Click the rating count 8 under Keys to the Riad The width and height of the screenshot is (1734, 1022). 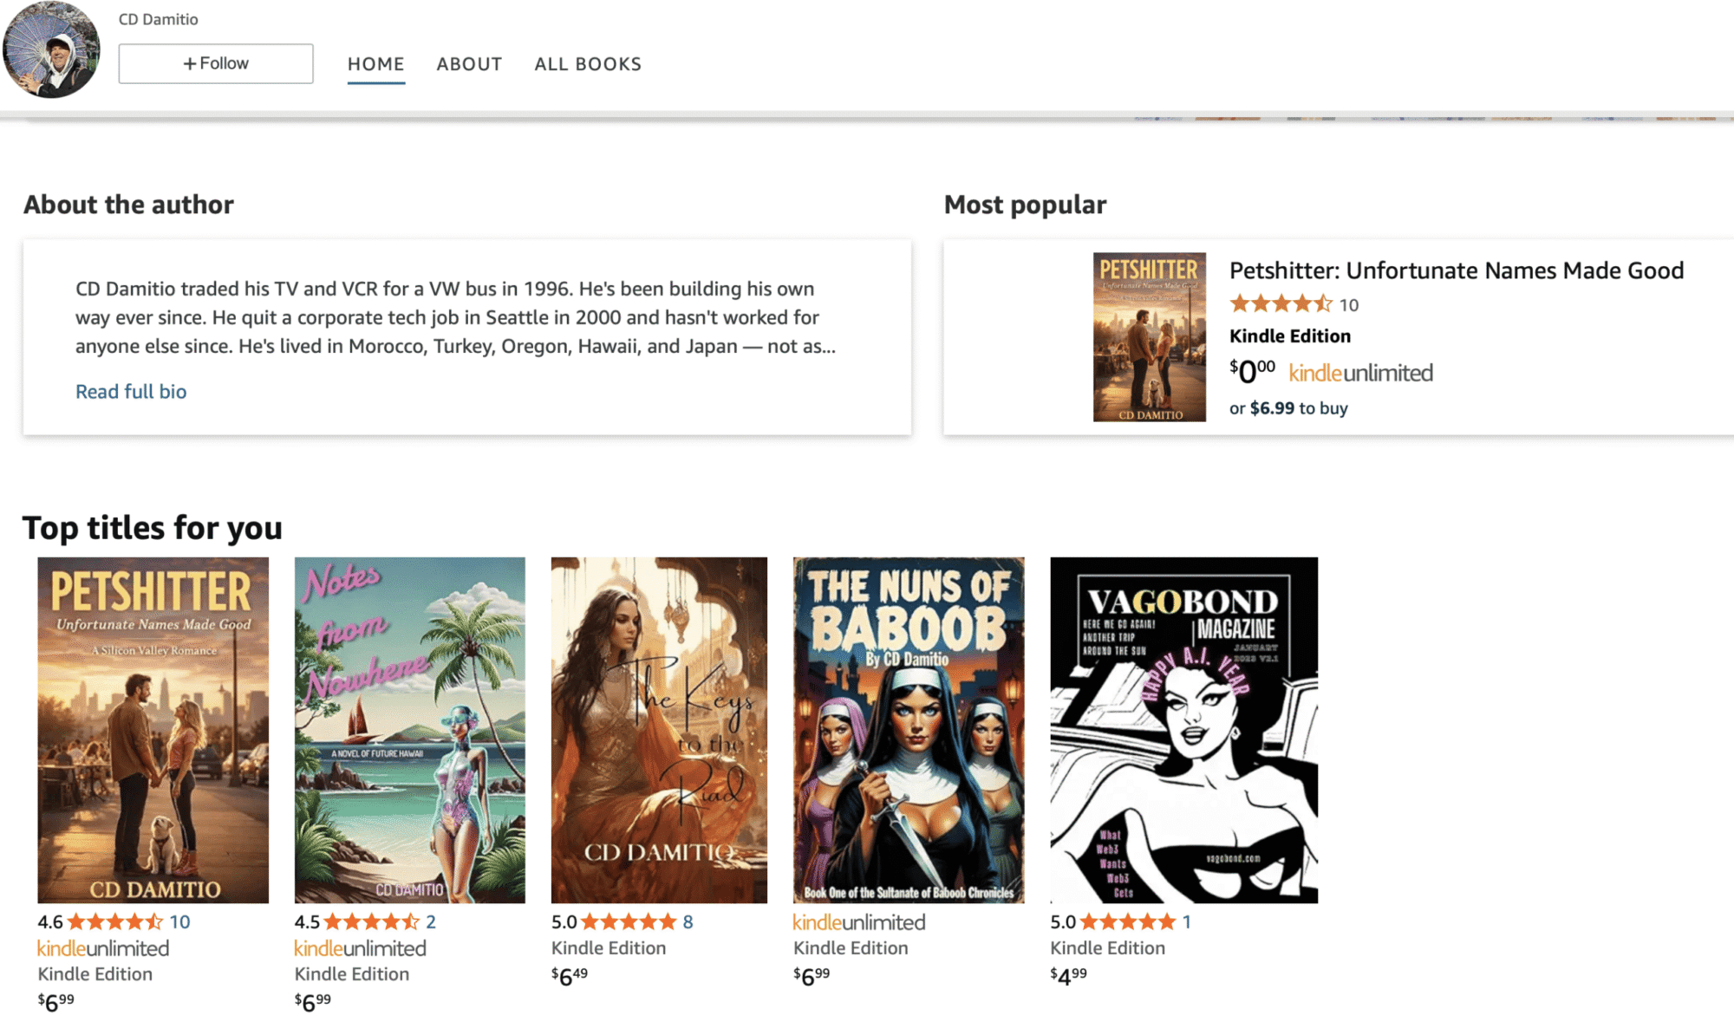click(x=688, y=921)
